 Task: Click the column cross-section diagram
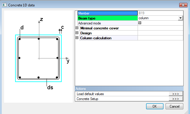(x=38, y=57)
